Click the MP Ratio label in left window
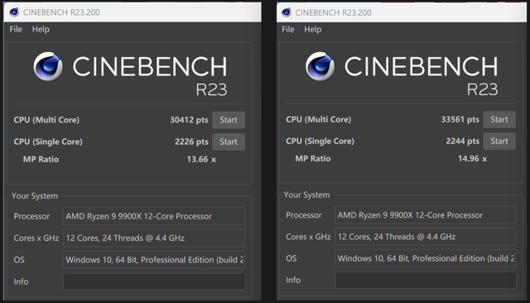 tap(41, 160)
